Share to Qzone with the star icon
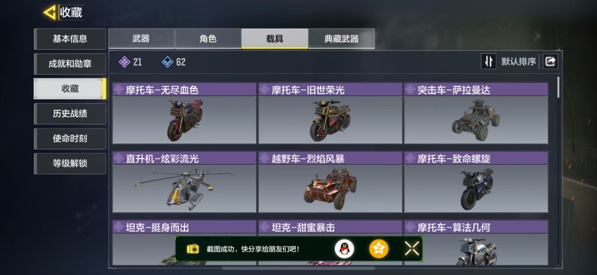This screenshot has width=597, height=275. 379,249
